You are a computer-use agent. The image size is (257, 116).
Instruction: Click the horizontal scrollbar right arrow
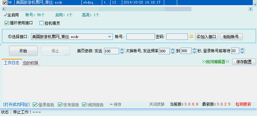tap(251, 9)
